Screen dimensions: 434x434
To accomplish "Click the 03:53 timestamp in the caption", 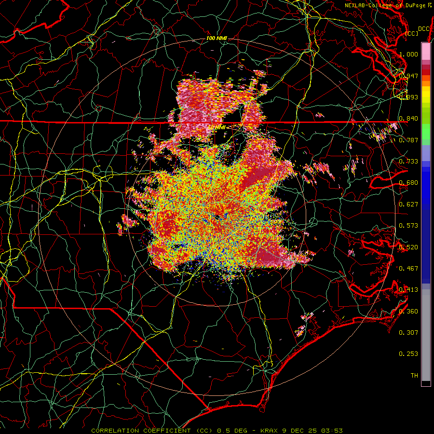I will [x=332, y=431].
